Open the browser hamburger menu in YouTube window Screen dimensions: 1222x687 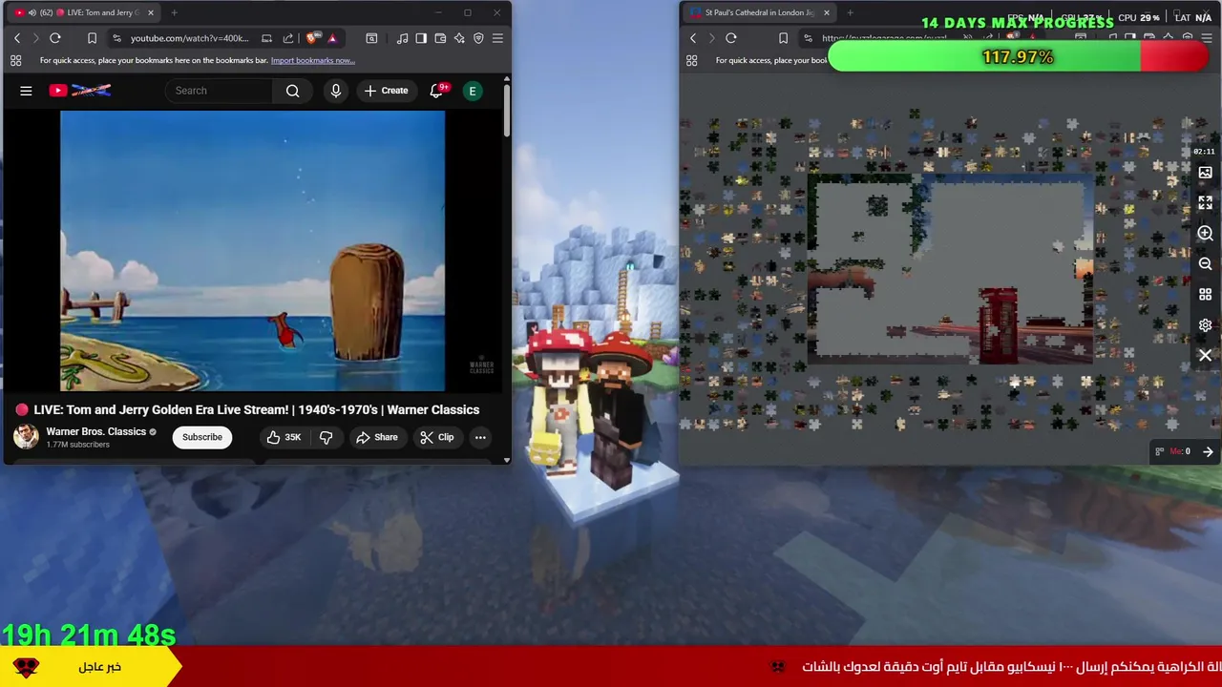[x=497, y=38]
